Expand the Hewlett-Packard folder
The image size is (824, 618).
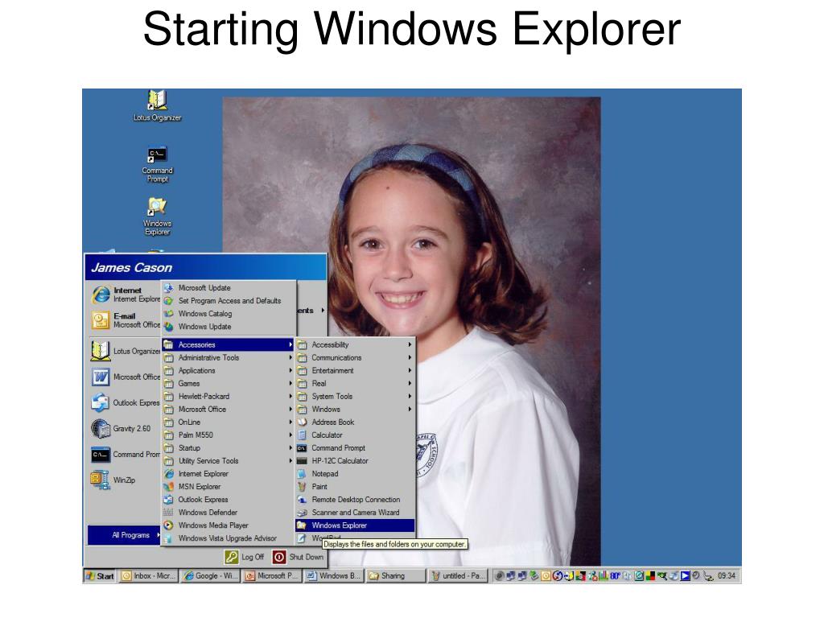(x=228, y=396)
